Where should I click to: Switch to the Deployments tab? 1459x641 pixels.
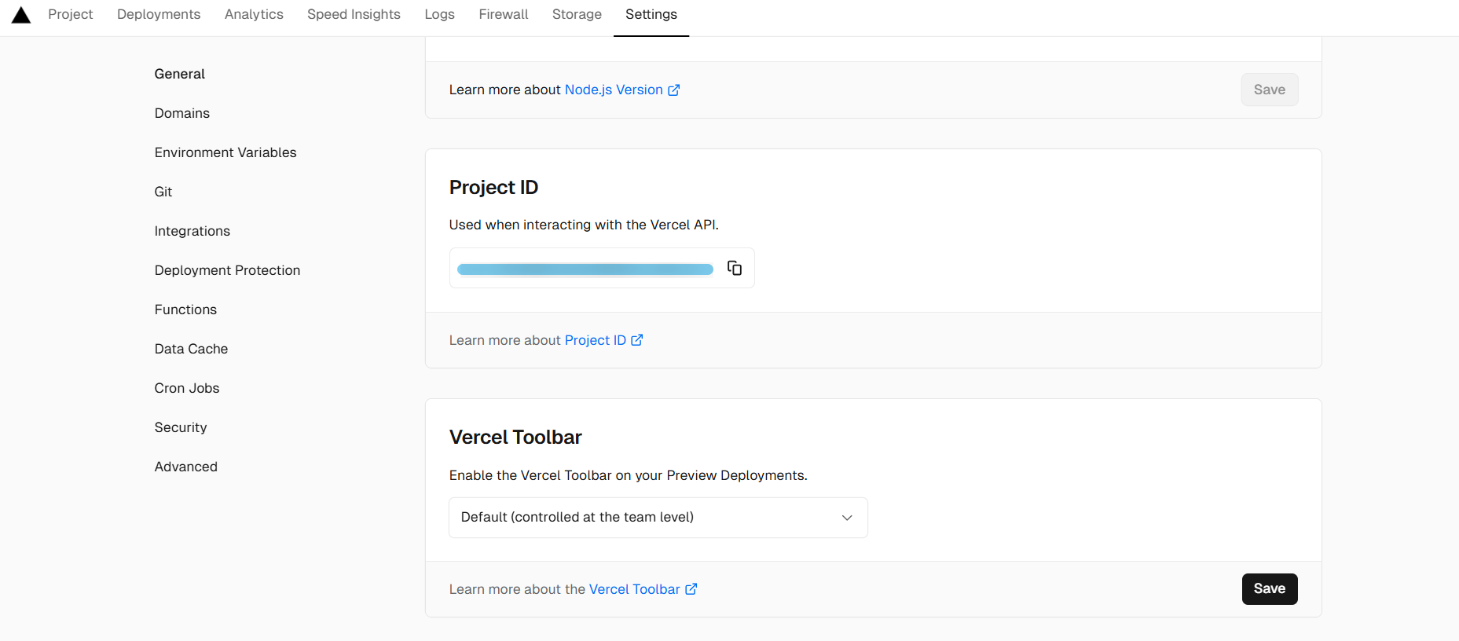coord(159,15)
